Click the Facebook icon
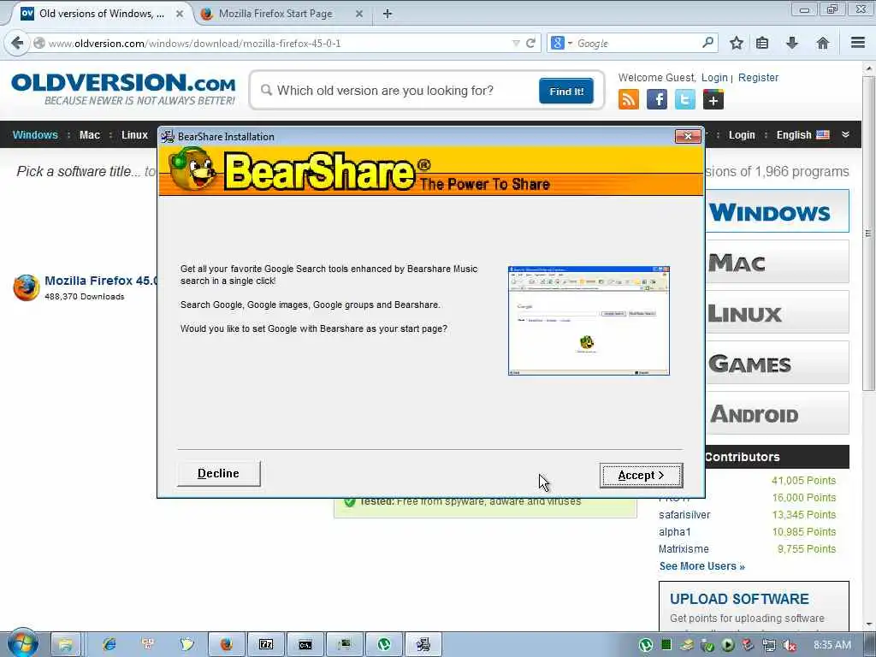The height and width of the screenshot is (657, 876). [x=656, y=99]
